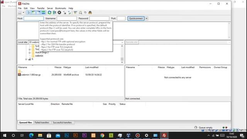This screenshot has height=139, width=247.
Task: Select file webmin-1.900.tar.gz
Action: pos(31,75)
